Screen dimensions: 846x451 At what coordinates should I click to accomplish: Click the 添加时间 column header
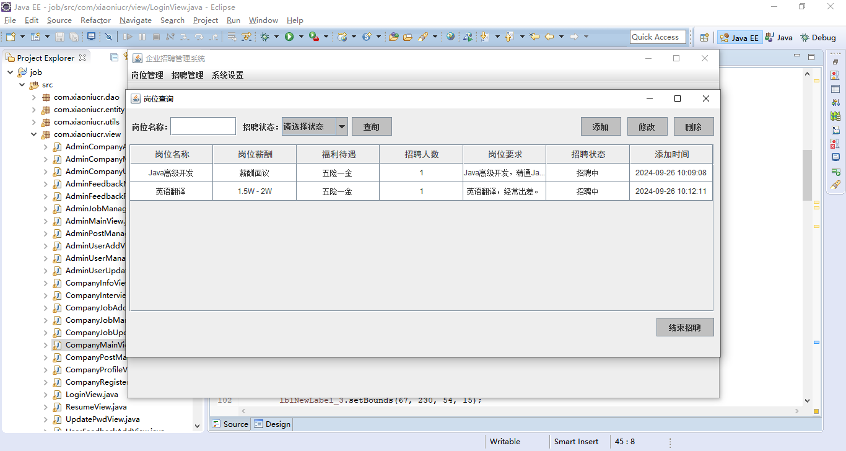[x=671, y=154]
